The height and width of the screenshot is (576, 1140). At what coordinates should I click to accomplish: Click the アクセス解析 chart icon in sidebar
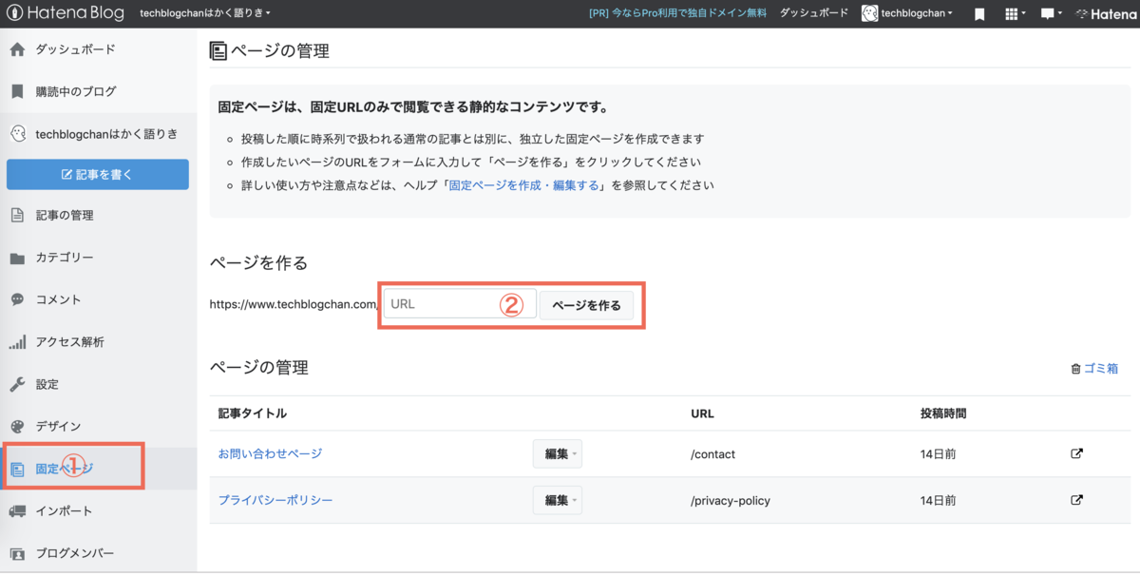click(17, 341)
